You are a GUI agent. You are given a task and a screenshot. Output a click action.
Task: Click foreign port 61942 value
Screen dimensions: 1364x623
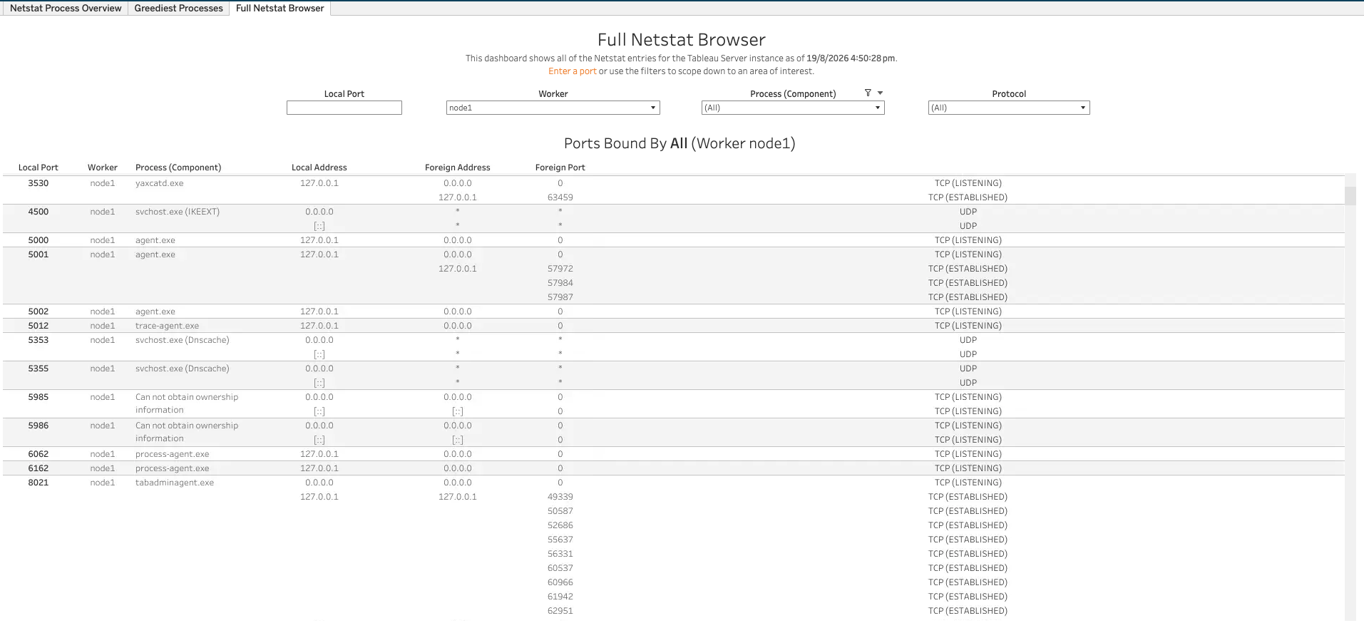560,597
